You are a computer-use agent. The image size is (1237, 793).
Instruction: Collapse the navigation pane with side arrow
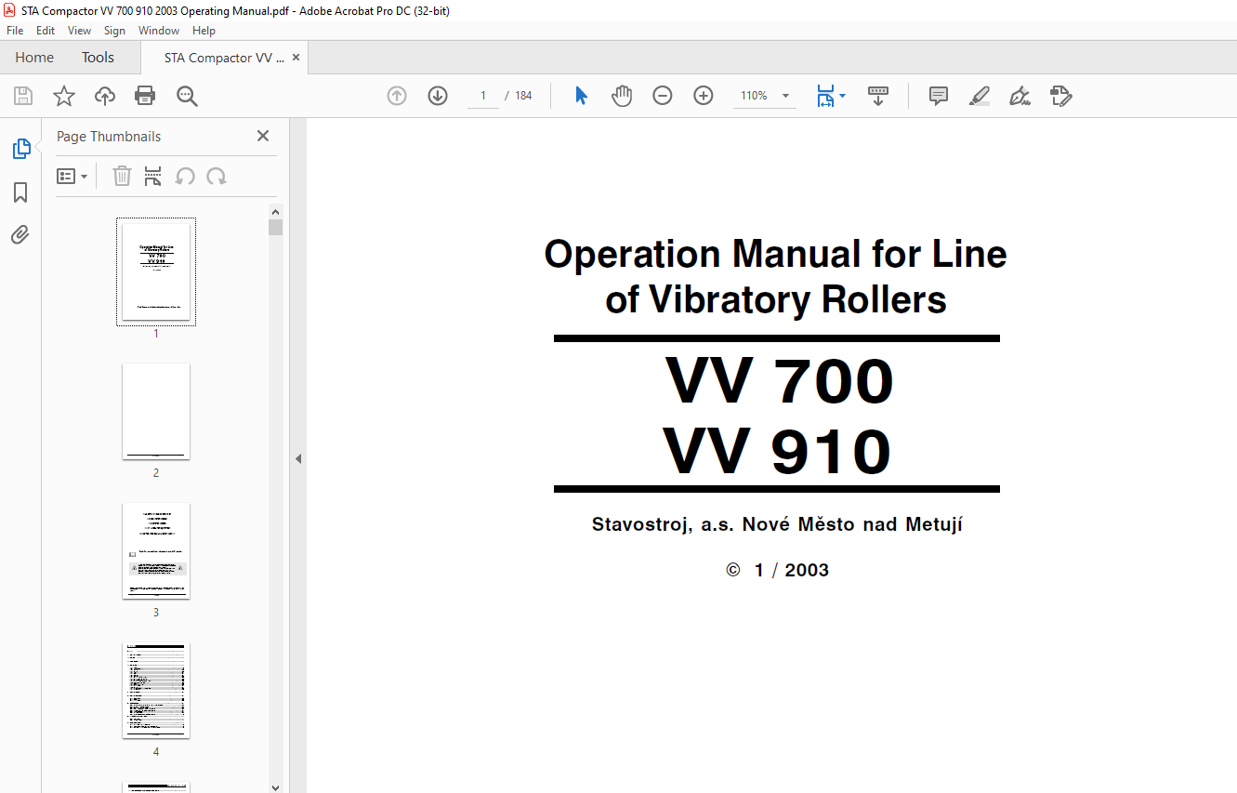tap(298, 458)
